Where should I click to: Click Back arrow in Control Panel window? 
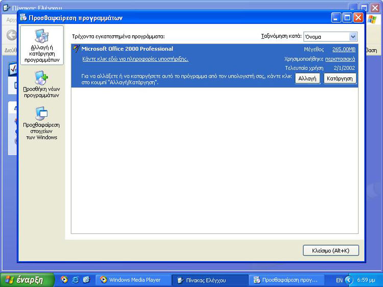(11, 35)
